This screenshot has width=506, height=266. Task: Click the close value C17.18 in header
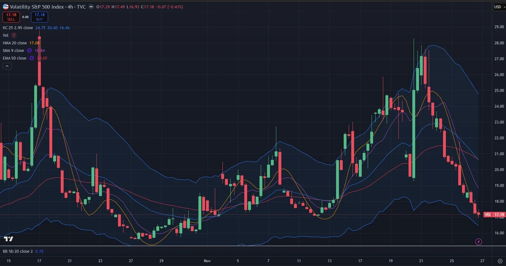pyautogui.click(x=147, y=7)
